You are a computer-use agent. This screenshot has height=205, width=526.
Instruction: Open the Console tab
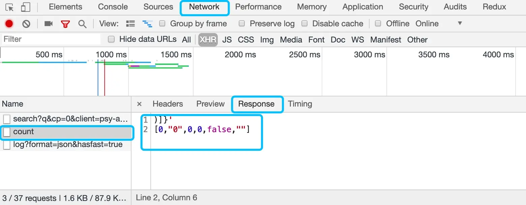click(113, 7)
